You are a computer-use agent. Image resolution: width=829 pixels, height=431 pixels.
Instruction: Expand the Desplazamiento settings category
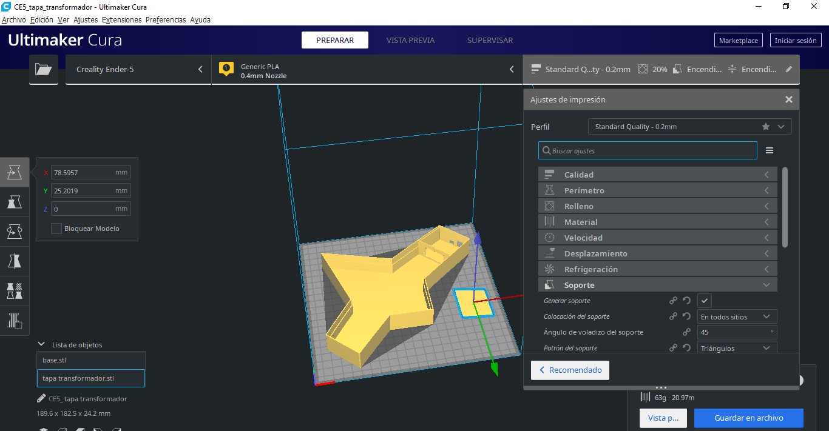tap(658, 253)
